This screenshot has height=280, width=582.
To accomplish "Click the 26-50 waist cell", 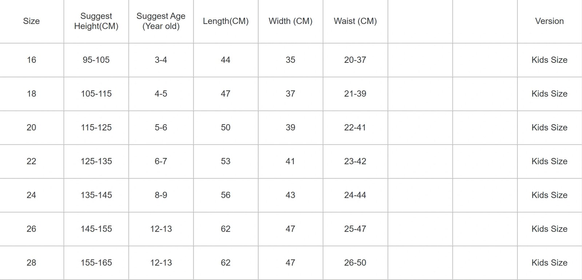I will coord(355,263).
